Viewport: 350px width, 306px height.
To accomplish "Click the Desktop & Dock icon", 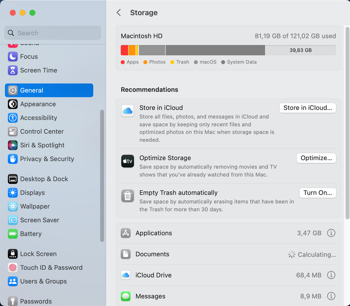I will [x=13, y=179].
